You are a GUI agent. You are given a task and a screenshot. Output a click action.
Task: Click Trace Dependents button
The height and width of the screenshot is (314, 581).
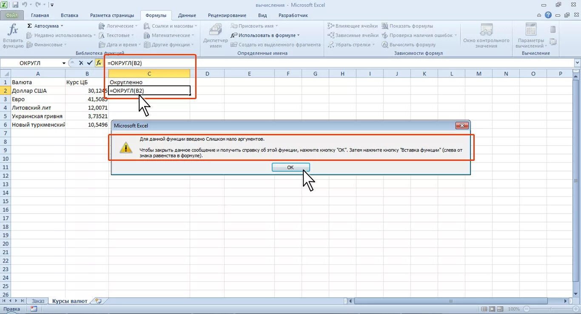pyautogui.click(x=353, y=35)
